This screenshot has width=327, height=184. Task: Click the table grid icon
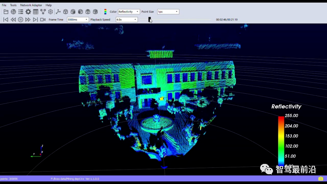[36, 12]
